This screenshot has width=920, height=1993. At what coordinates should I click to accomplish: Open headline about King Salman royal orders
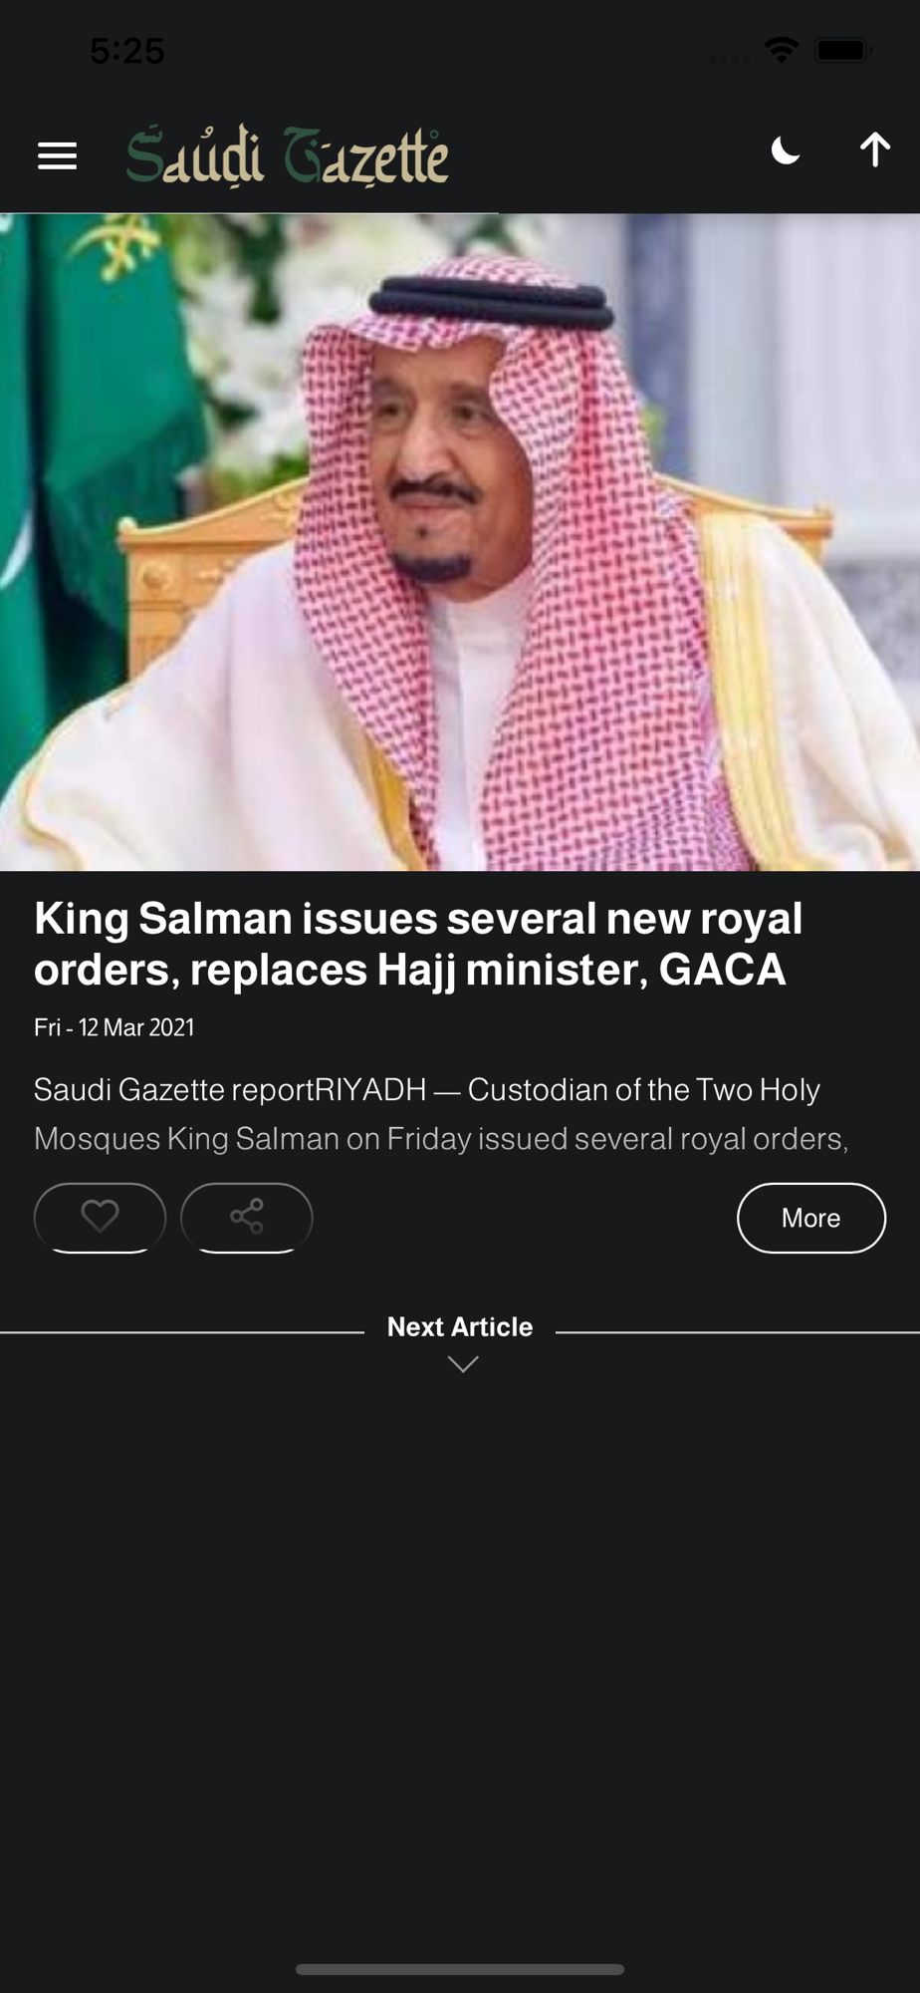[x=418, y=944]
